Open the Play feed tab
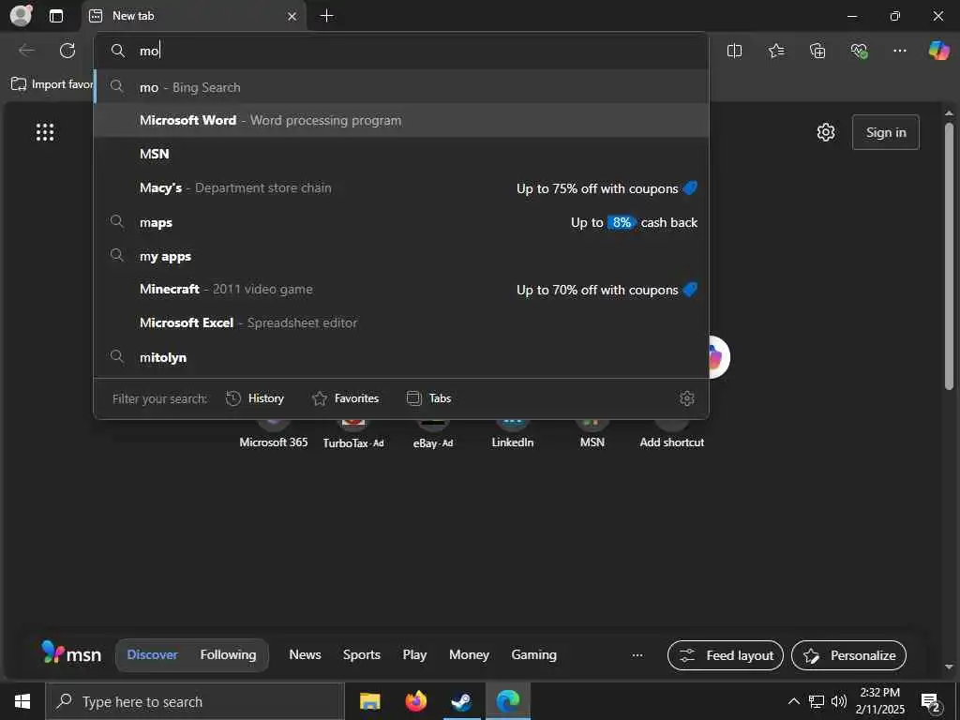 (x=414, y=655)
